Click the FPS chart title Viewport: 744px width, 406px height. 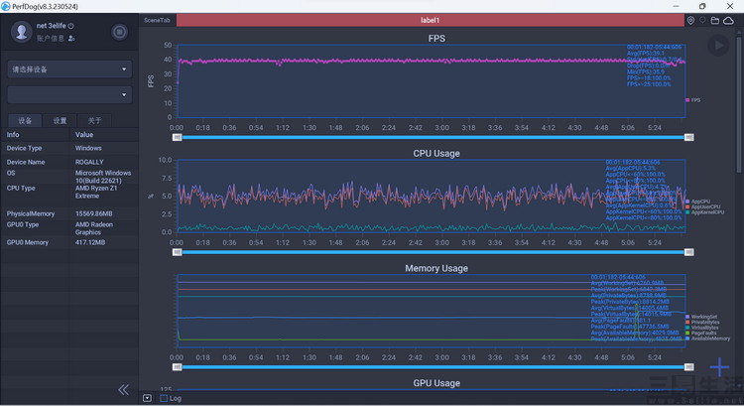(436, 39)
